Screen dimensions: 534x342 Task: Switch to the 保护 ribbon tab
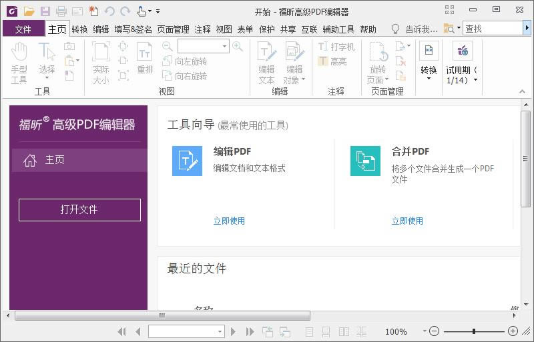pos(266,29)
